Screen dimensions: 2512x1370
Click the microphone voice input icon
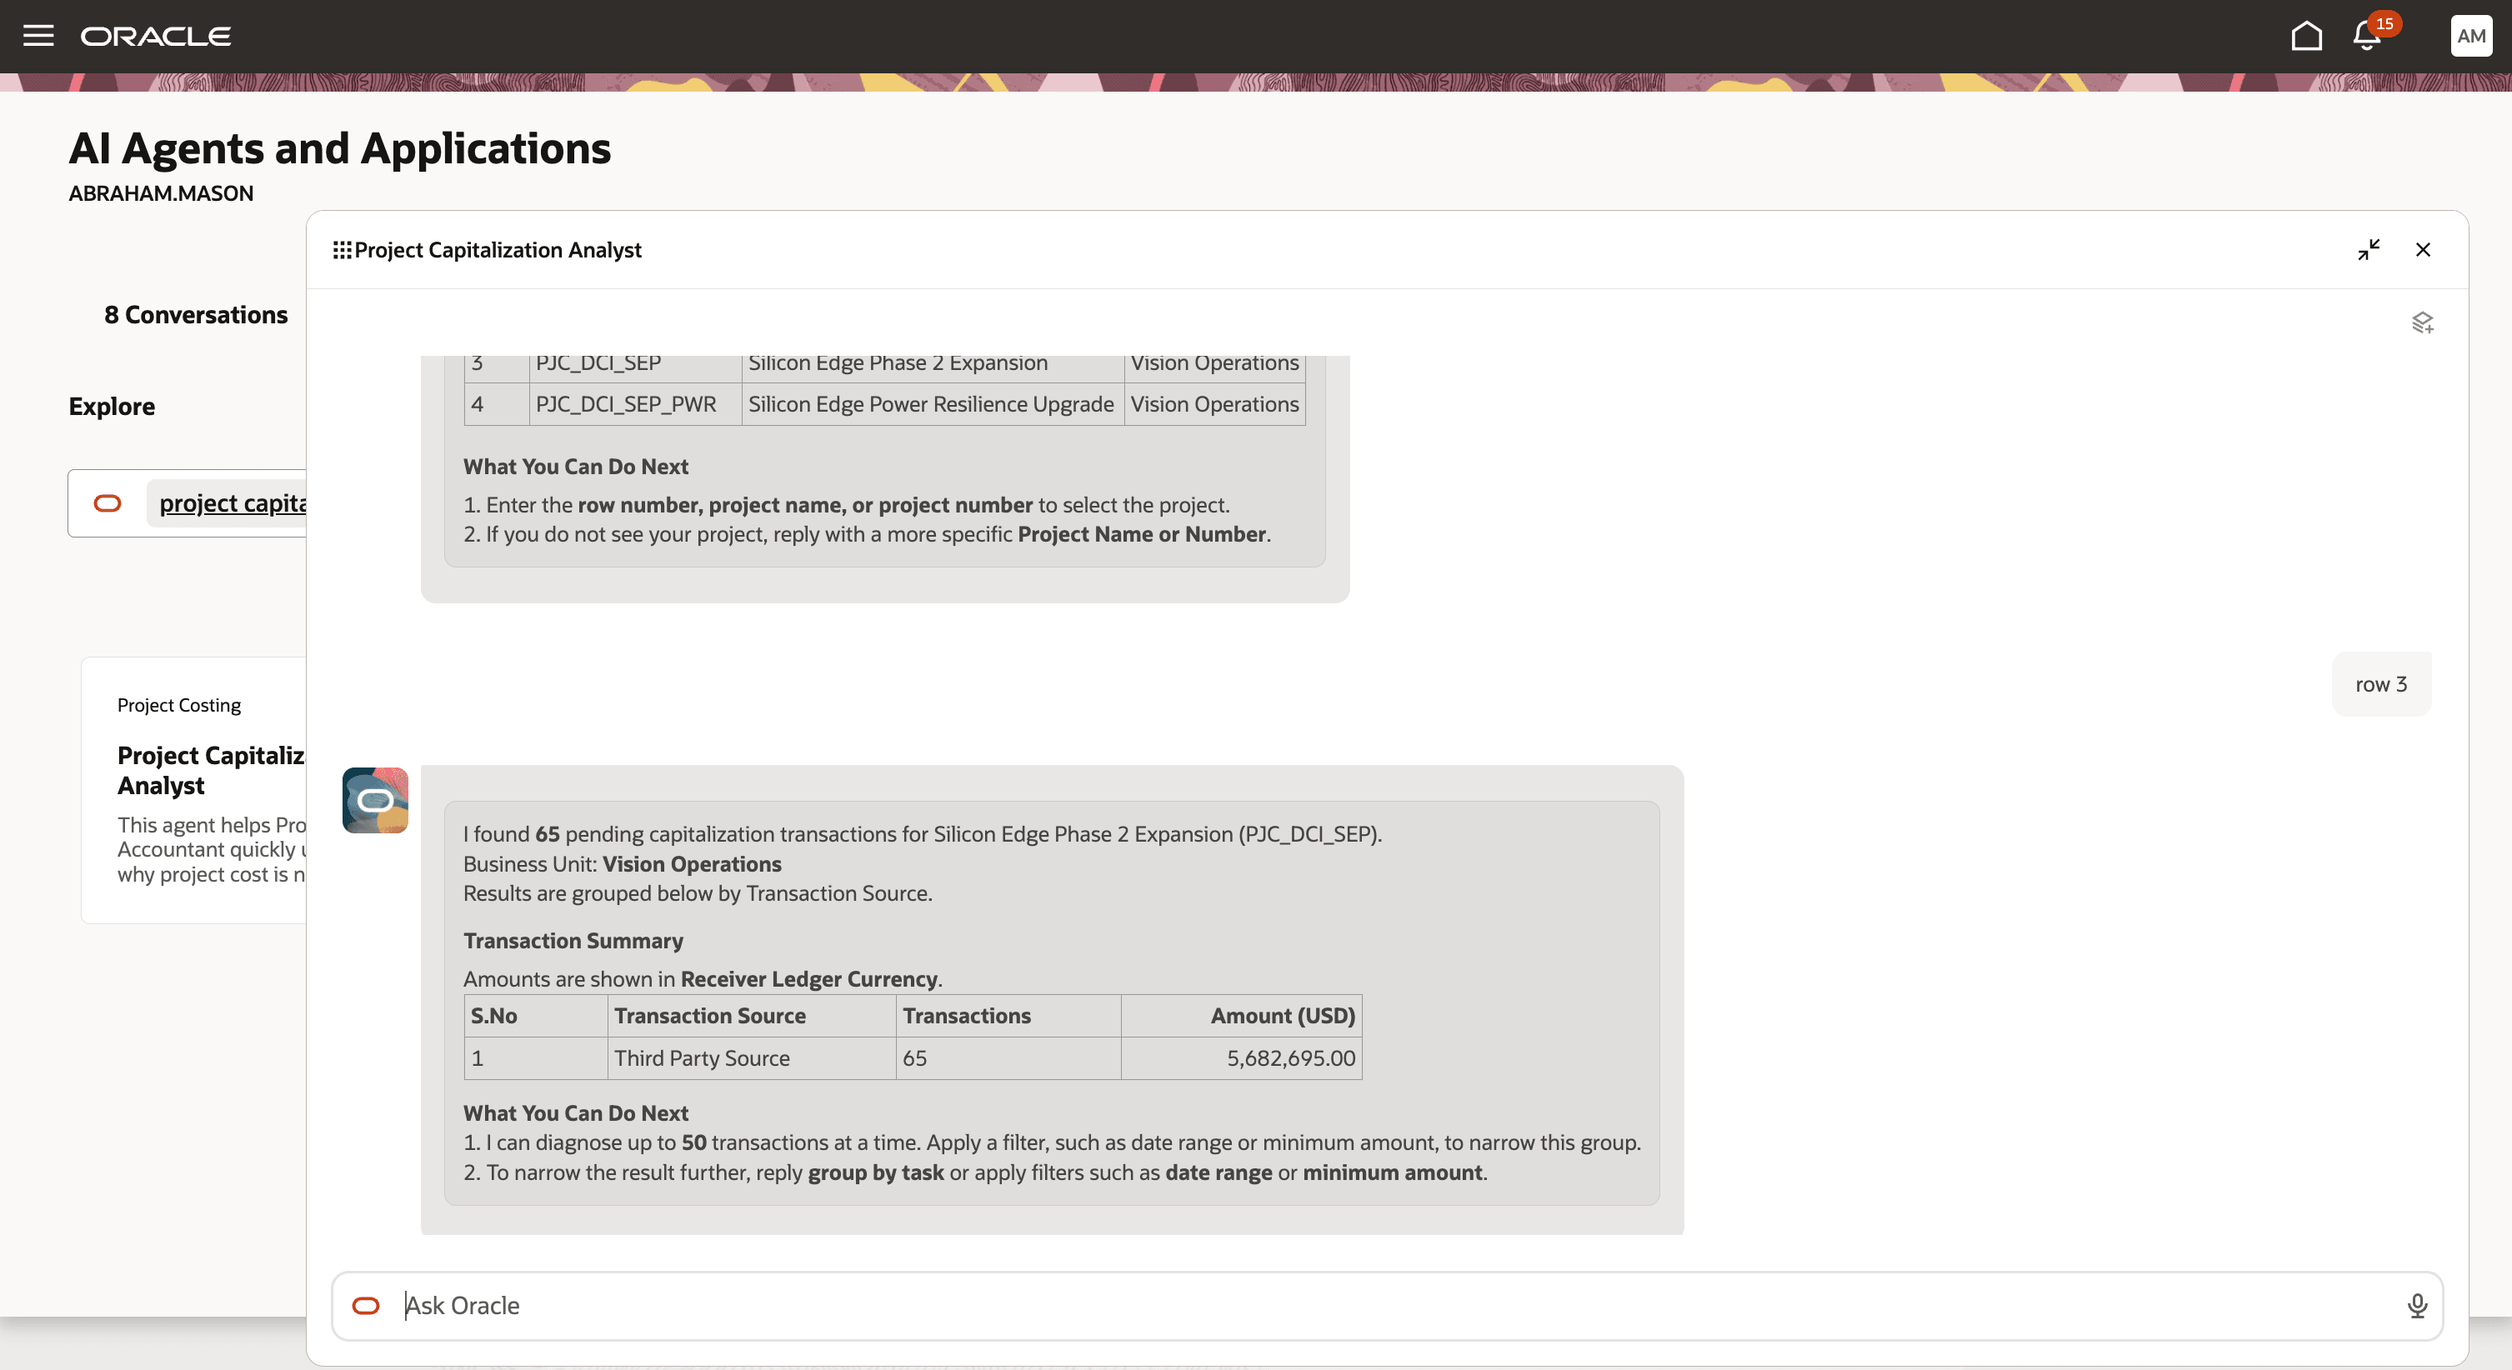coord(2418,1306)
